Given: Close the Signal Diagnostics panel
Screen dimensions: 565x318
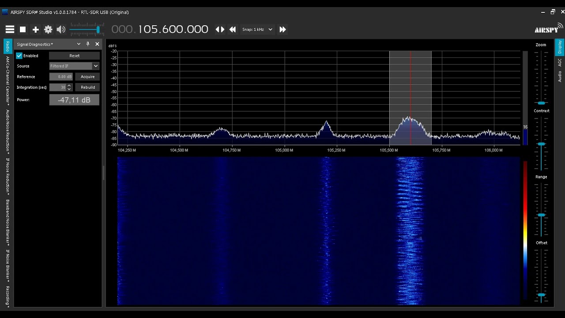Looking at the screenshot, I should [97, 44].
